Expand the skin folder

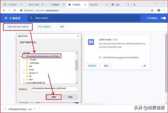click(x=24, y=79)
